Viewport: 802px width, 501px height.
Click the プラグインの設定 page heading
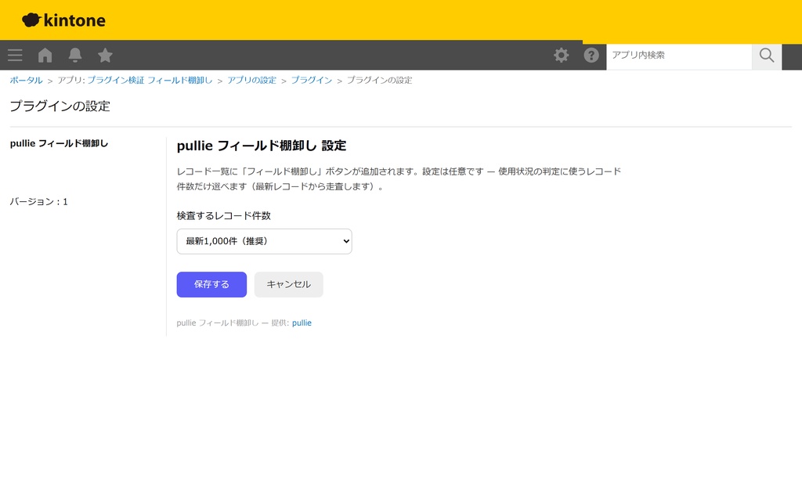60,106
